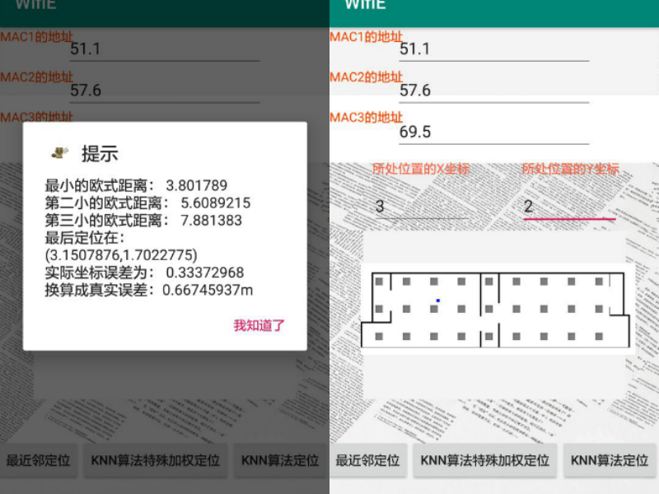Edit MAC3 field showing 69.5
This screenshot has width=659, height=494.
tap(493, 133)
